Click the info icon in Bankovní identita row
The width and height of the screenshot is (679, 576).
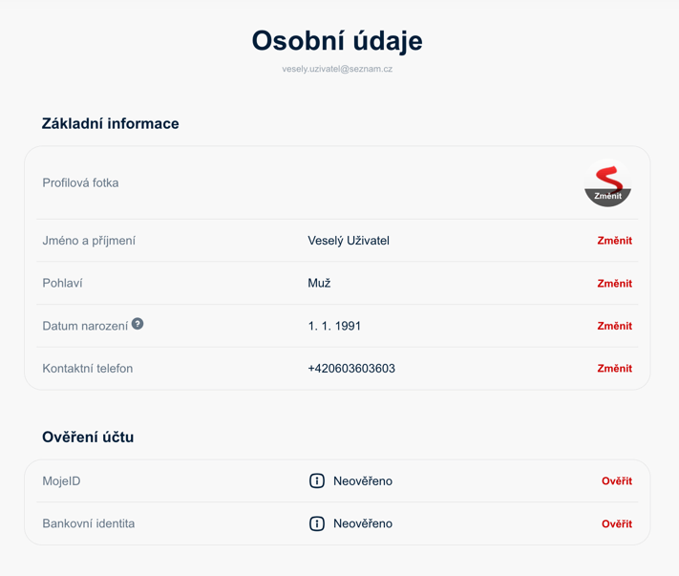[x=317, y=523]
